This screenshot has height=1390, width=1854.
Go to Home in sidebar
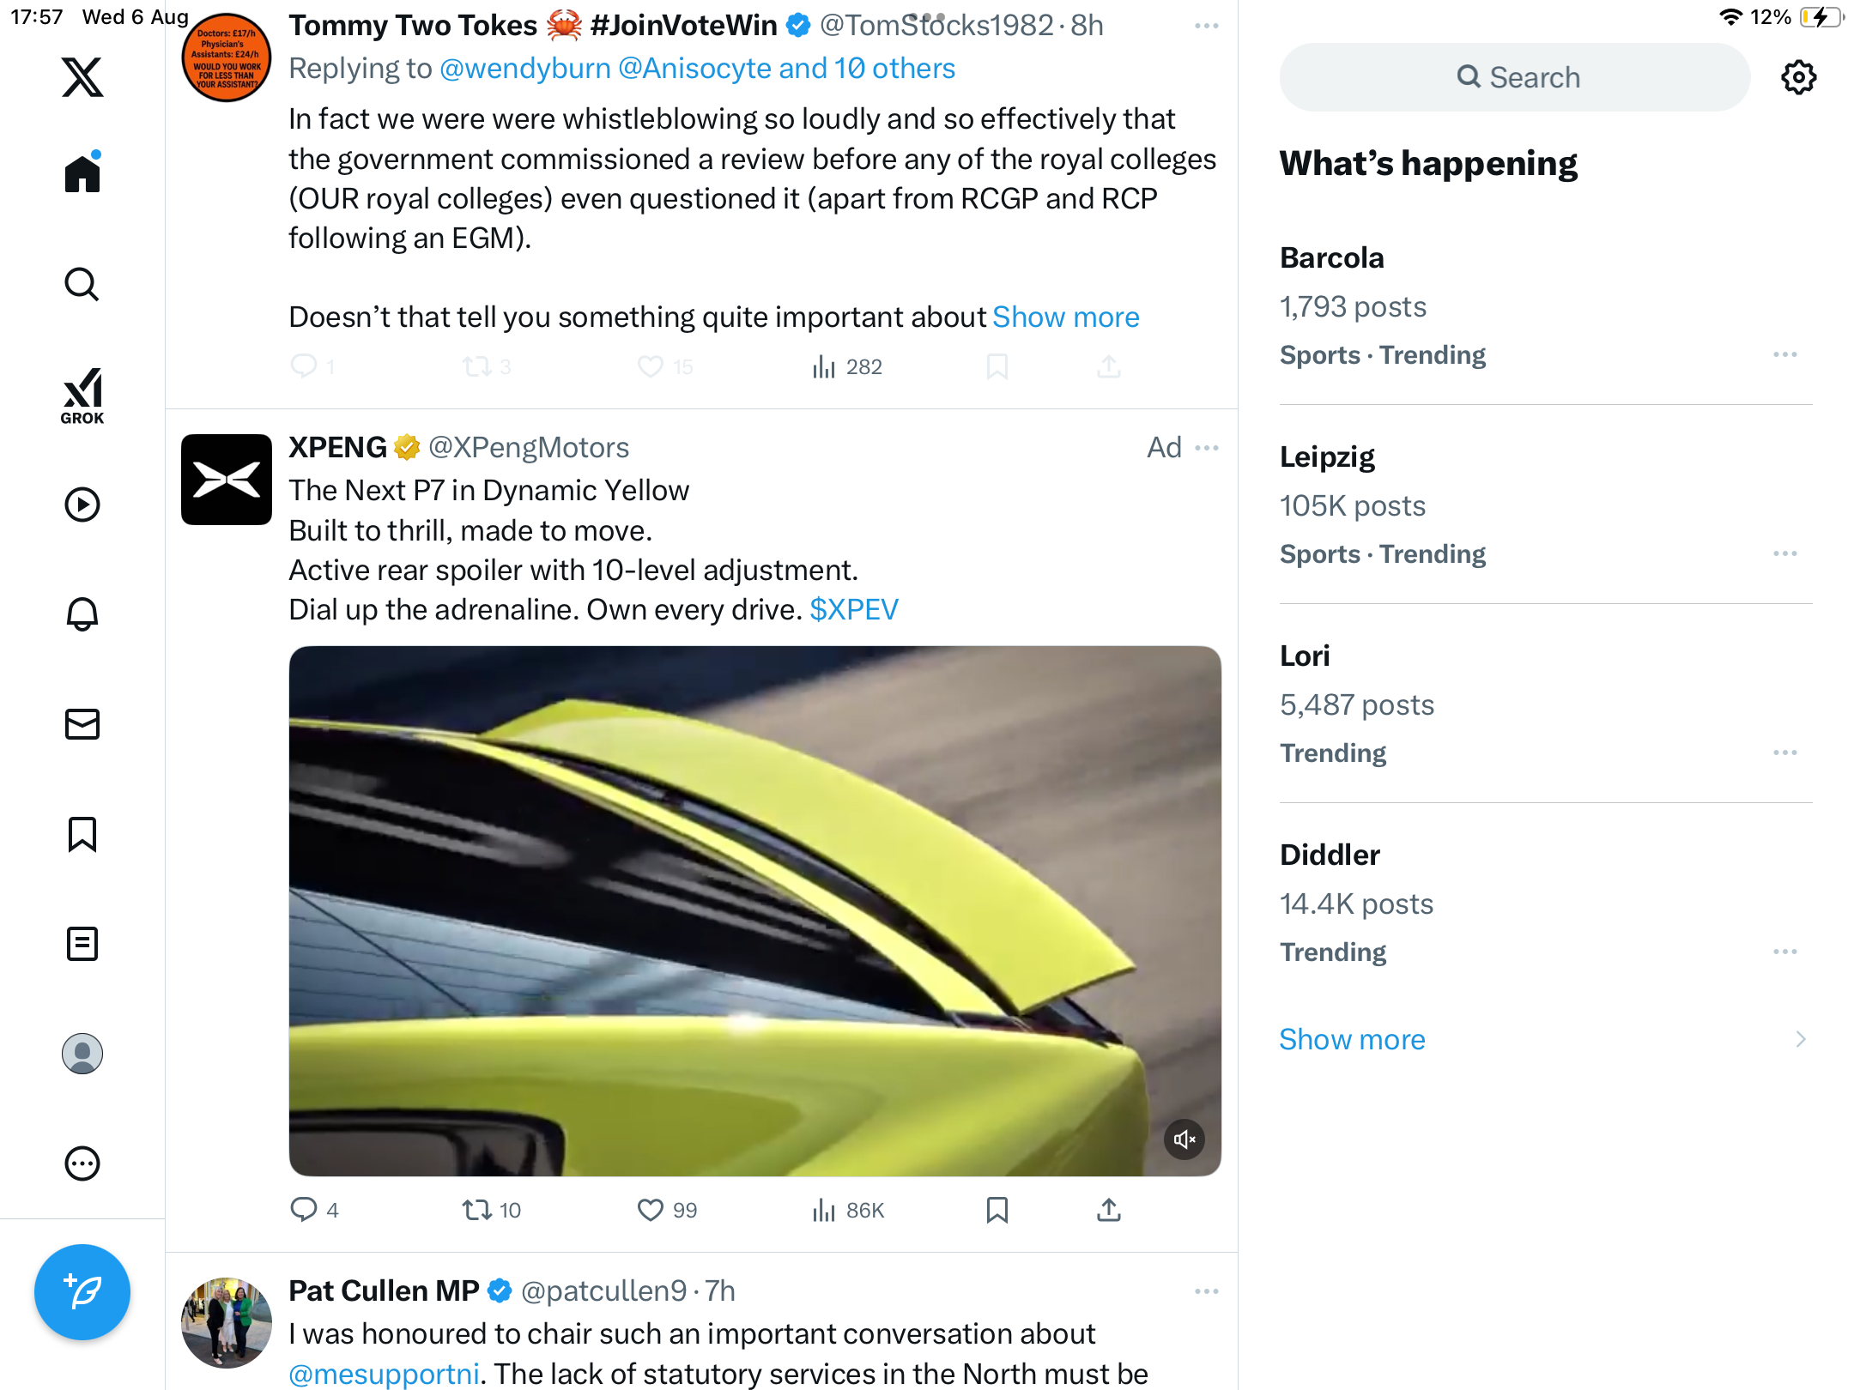click(82, 174)
